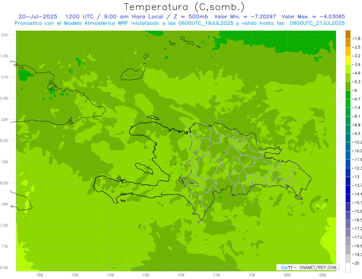Click the '17N' latitude axis label

tap(5, 246)
